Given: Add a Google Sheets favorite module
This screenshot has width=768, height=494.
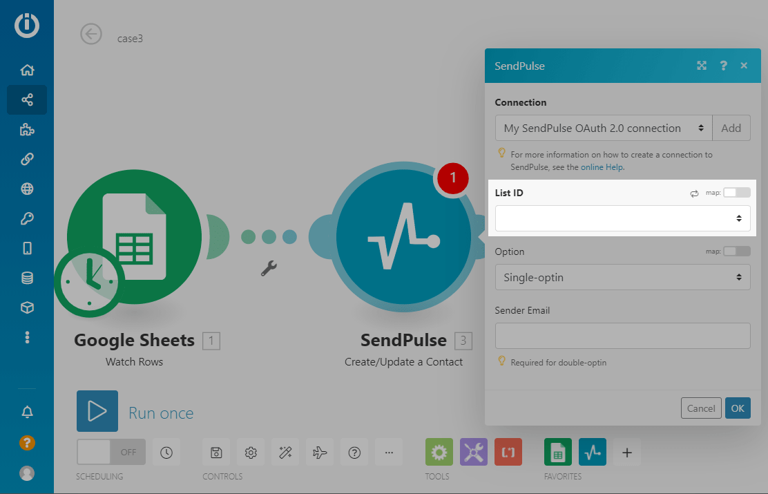Looking at the screenshot, I should click(558, 453).
